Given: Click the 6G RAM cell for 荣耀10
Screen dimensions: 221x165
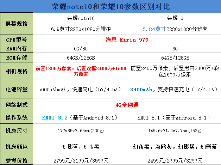Looking at the screenshot, I should tap(175, 49).
